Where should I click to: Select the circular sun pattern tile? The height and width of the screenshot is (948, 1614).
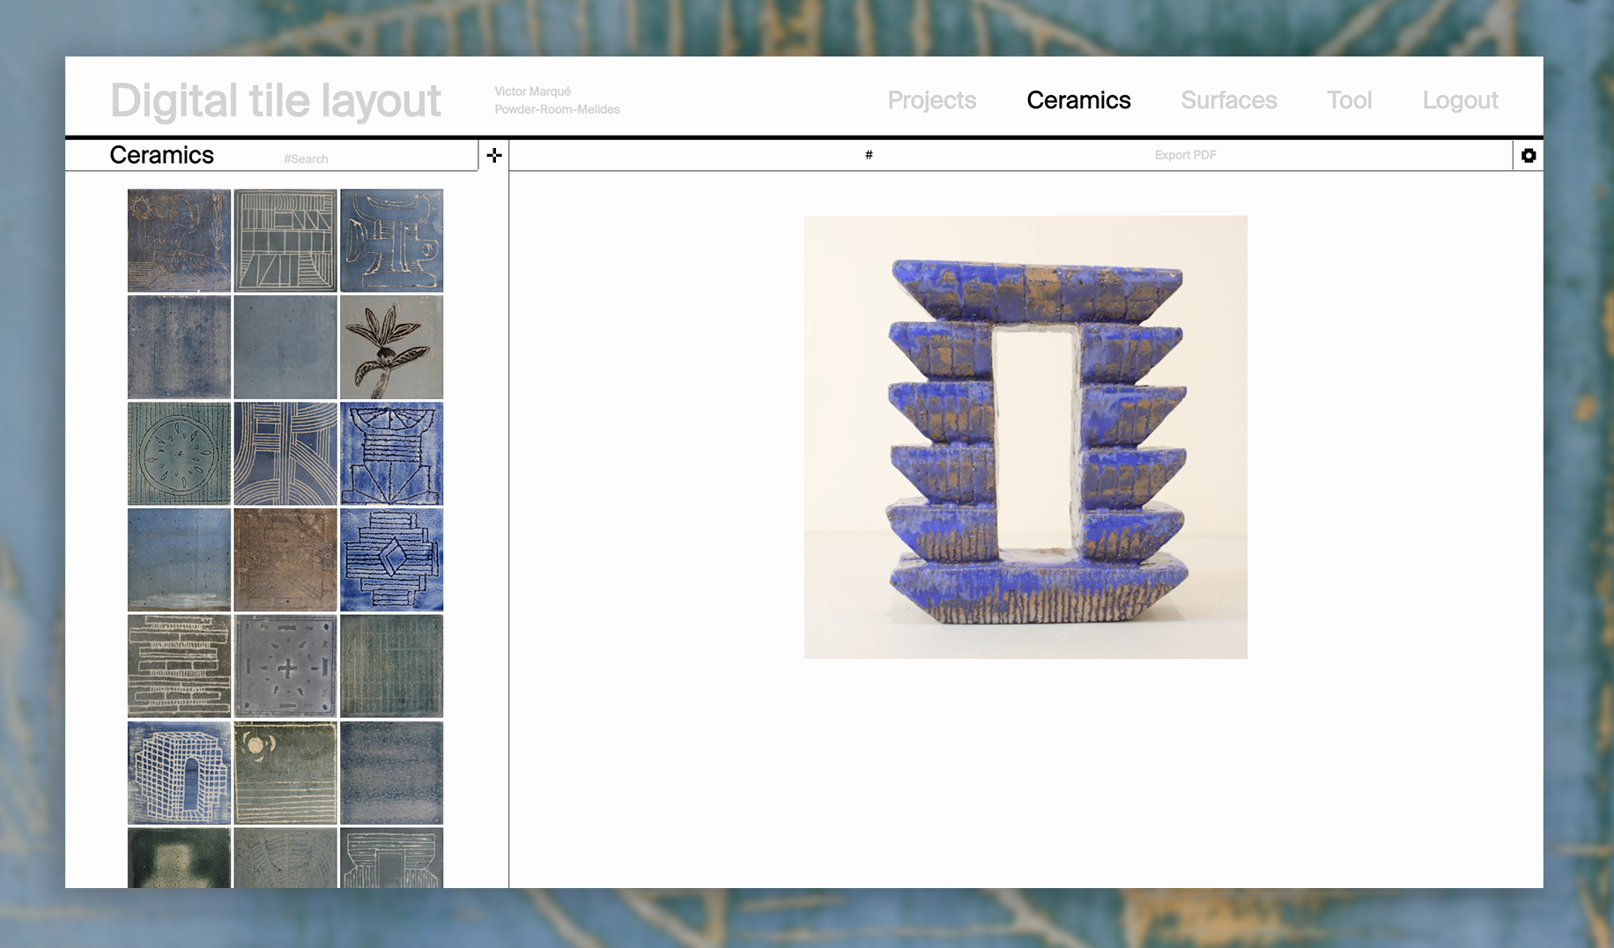point(179,454)
